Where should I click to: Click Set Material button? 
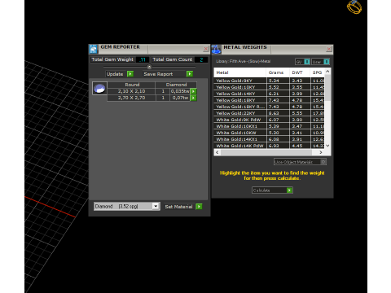click(183, 207)
